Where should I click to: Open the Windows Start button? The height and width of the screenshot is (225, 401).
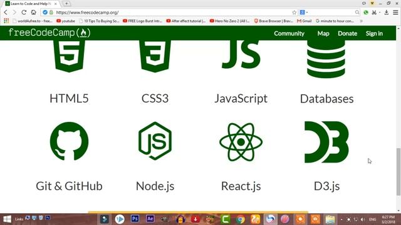pos(7,219)
